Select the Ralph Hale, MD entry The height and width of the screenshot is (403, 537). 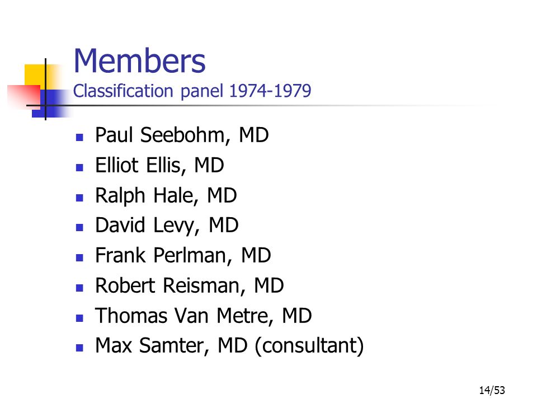[166, 196]
